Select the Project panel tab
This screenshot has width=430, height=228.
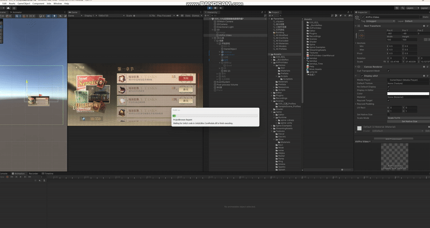pyautogui.click(x=274, y=12)
